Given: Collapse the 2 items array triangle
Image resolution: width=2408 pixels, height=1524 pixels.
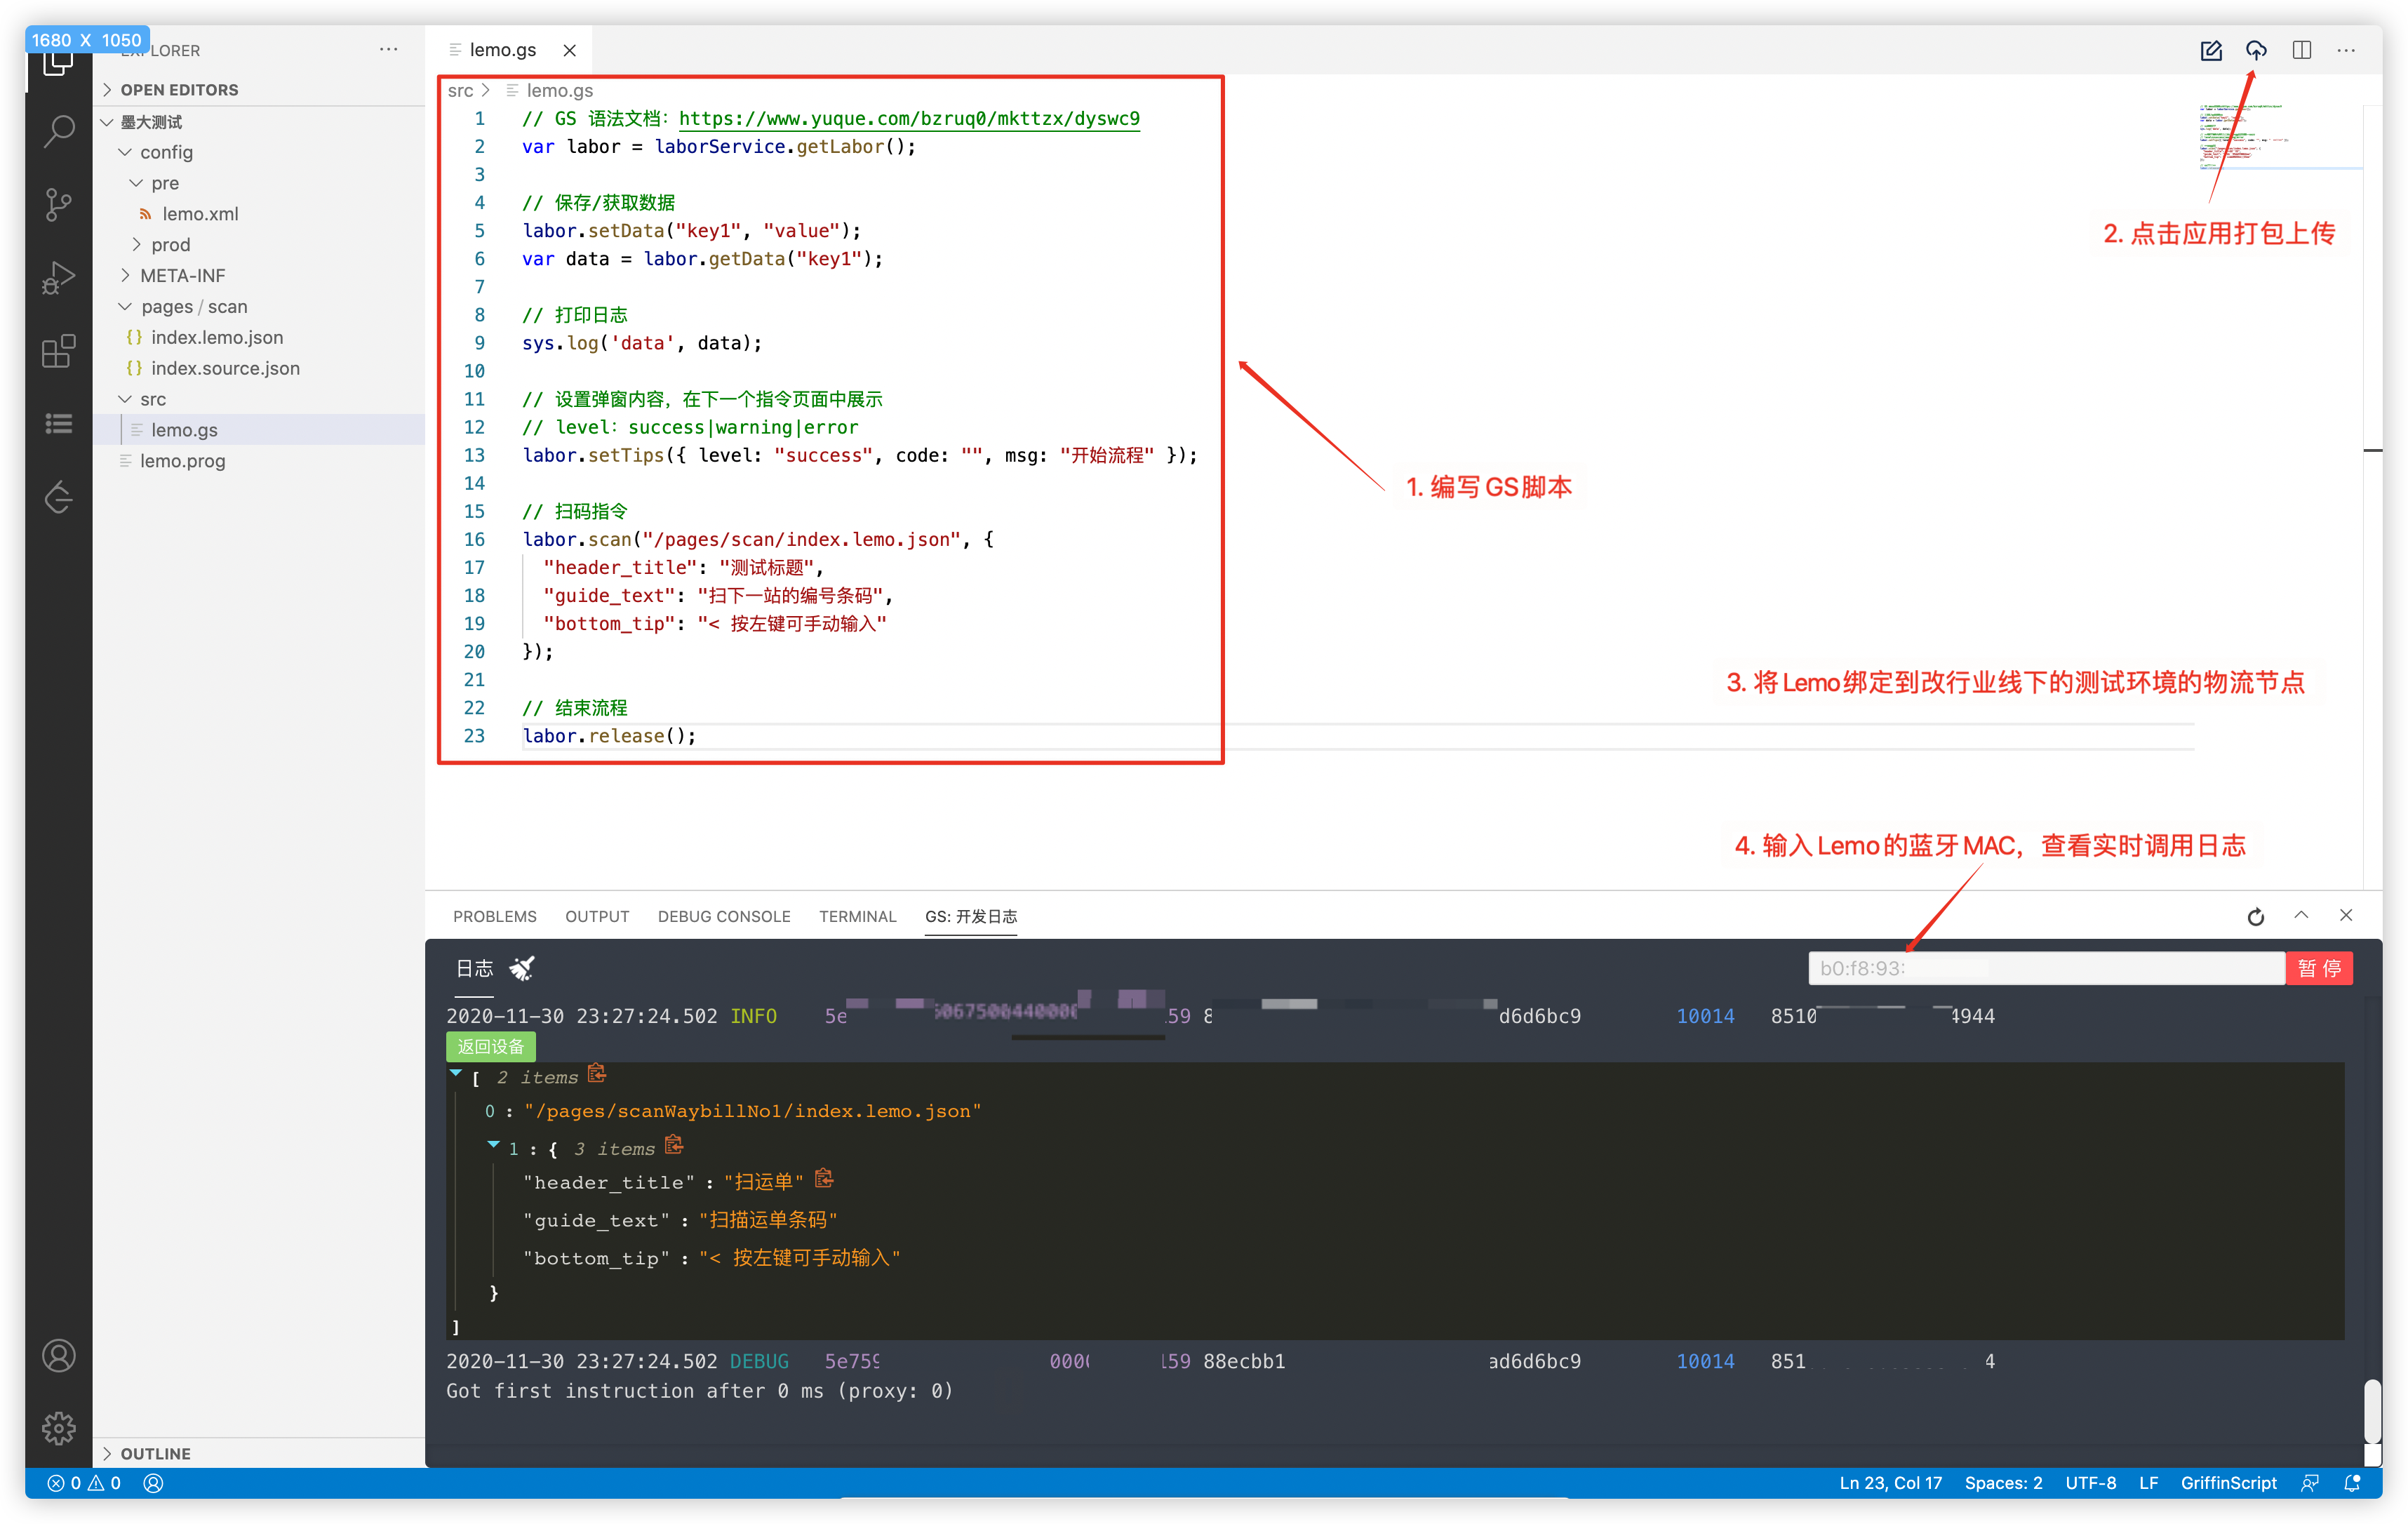Looking at the screenshot, I should tap(456, 1074).
